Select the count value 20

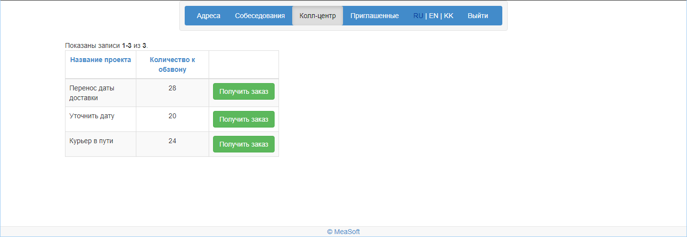coord(172,116)
